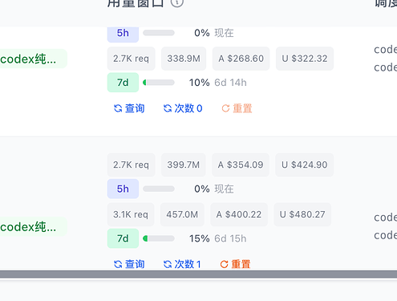Click the 重置 reset icon in second row
The height and width of the screenshot is (301, 397).
tap(224, 264)
